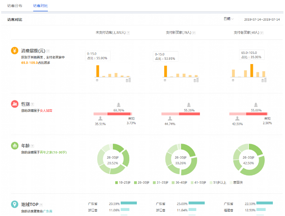The height and width of the screenshot is (216, 285).
Task: Click the red 性别 gender icon
Action: [x=15, y=104]
